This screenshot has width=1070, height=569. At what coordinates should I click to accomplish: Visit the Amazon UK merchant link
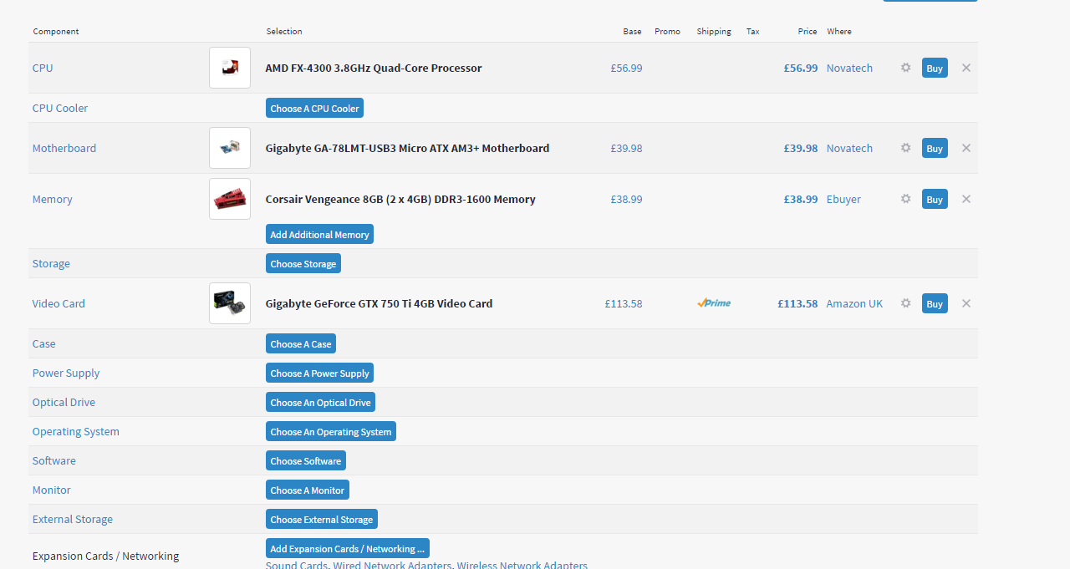pyautogui.click(x=854, y=303)
